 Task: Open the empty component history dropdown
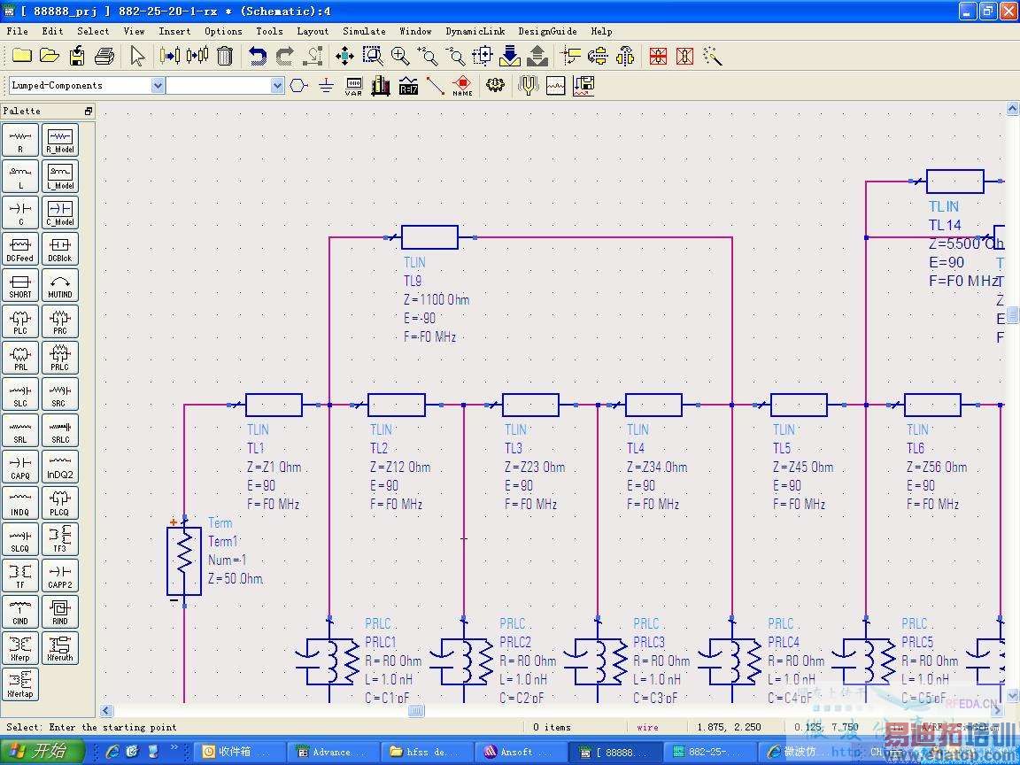pos(277,86)
